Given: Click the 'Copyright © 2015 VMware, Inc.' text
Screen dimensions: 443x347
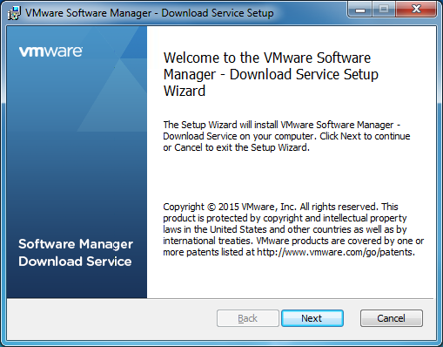Looking at the screenshot, I should (x=230, y=207).
